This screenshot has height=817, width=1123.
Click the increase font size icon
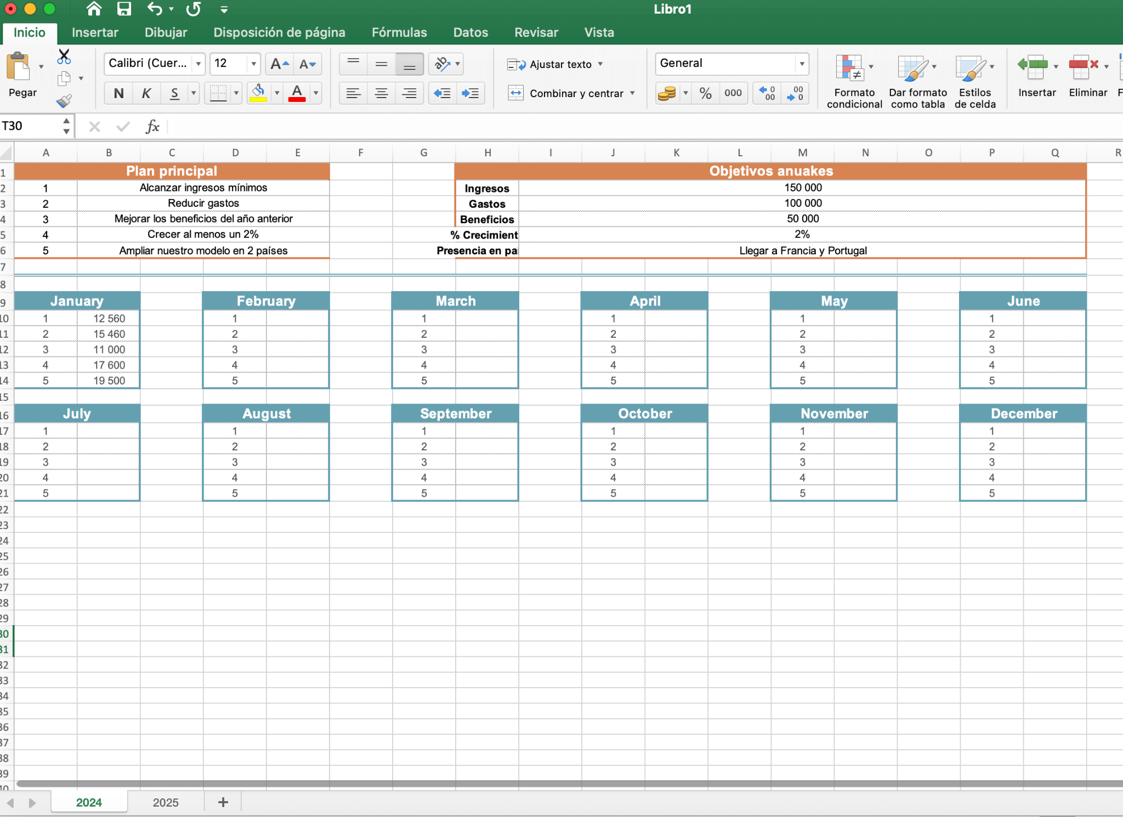(x=279, y=64)
